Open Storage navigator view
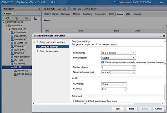 (26, 18)
